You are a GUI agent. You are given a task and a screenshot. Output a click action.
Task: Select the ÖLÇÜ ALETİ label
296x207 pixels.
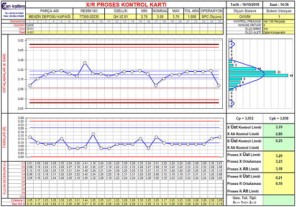tap(253, 33)
